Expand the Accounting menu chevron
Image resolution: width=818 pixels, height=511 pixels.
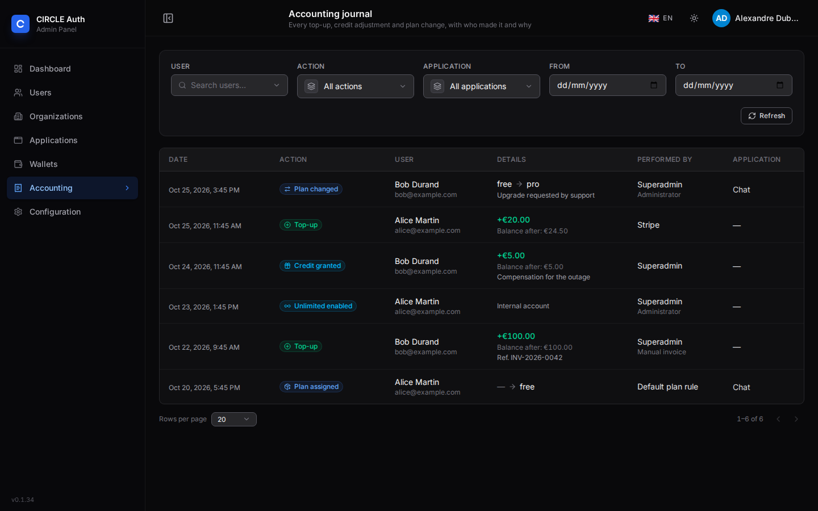click(x=127, y=188)
